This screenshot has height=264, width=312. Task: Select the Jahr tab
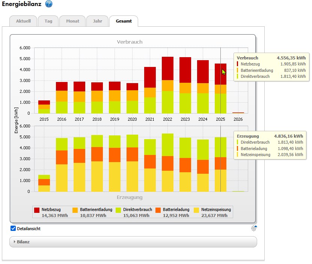coord(97,21)
